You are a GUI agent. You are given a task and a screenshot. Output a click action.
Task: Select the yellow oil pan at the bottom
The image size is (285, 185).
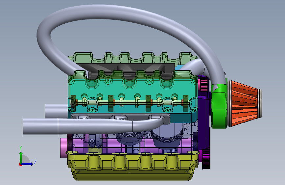(133, 166)
